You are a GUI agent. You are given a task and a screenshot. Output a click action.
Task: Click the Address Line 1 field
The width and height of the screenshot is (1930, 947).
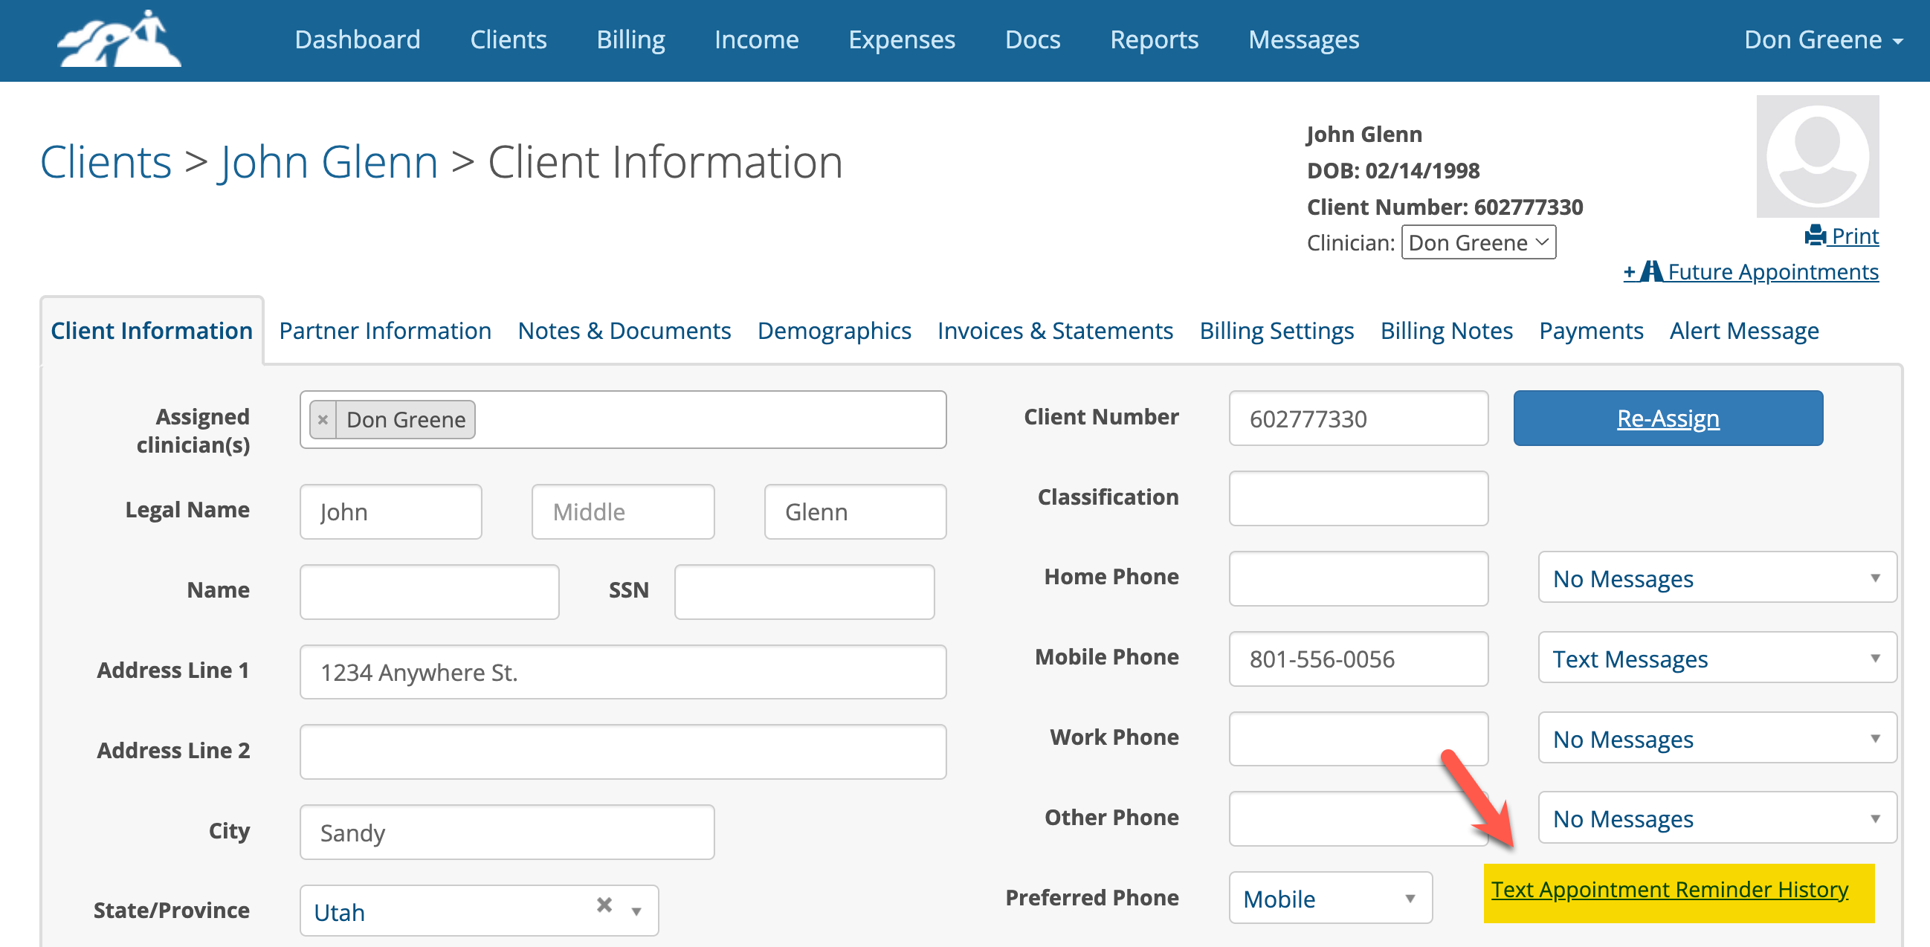(622, 672)
